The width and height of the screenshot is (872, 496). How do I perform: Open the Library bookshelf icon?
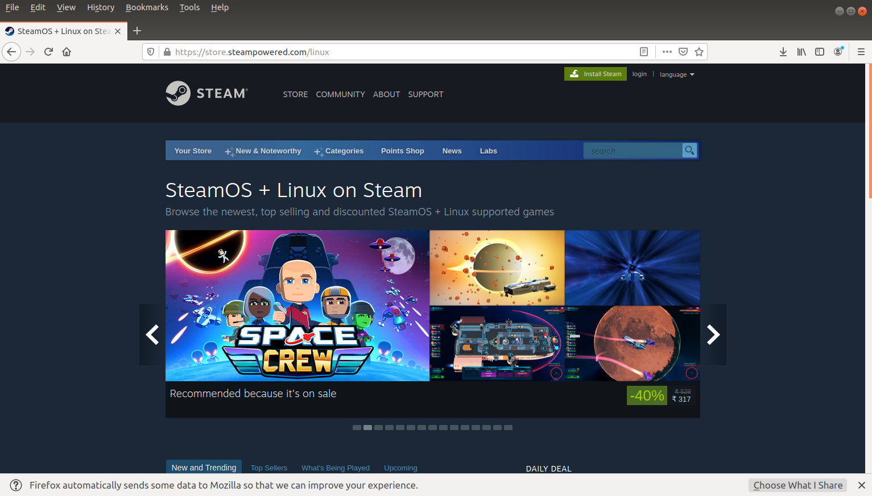(801, 52)
